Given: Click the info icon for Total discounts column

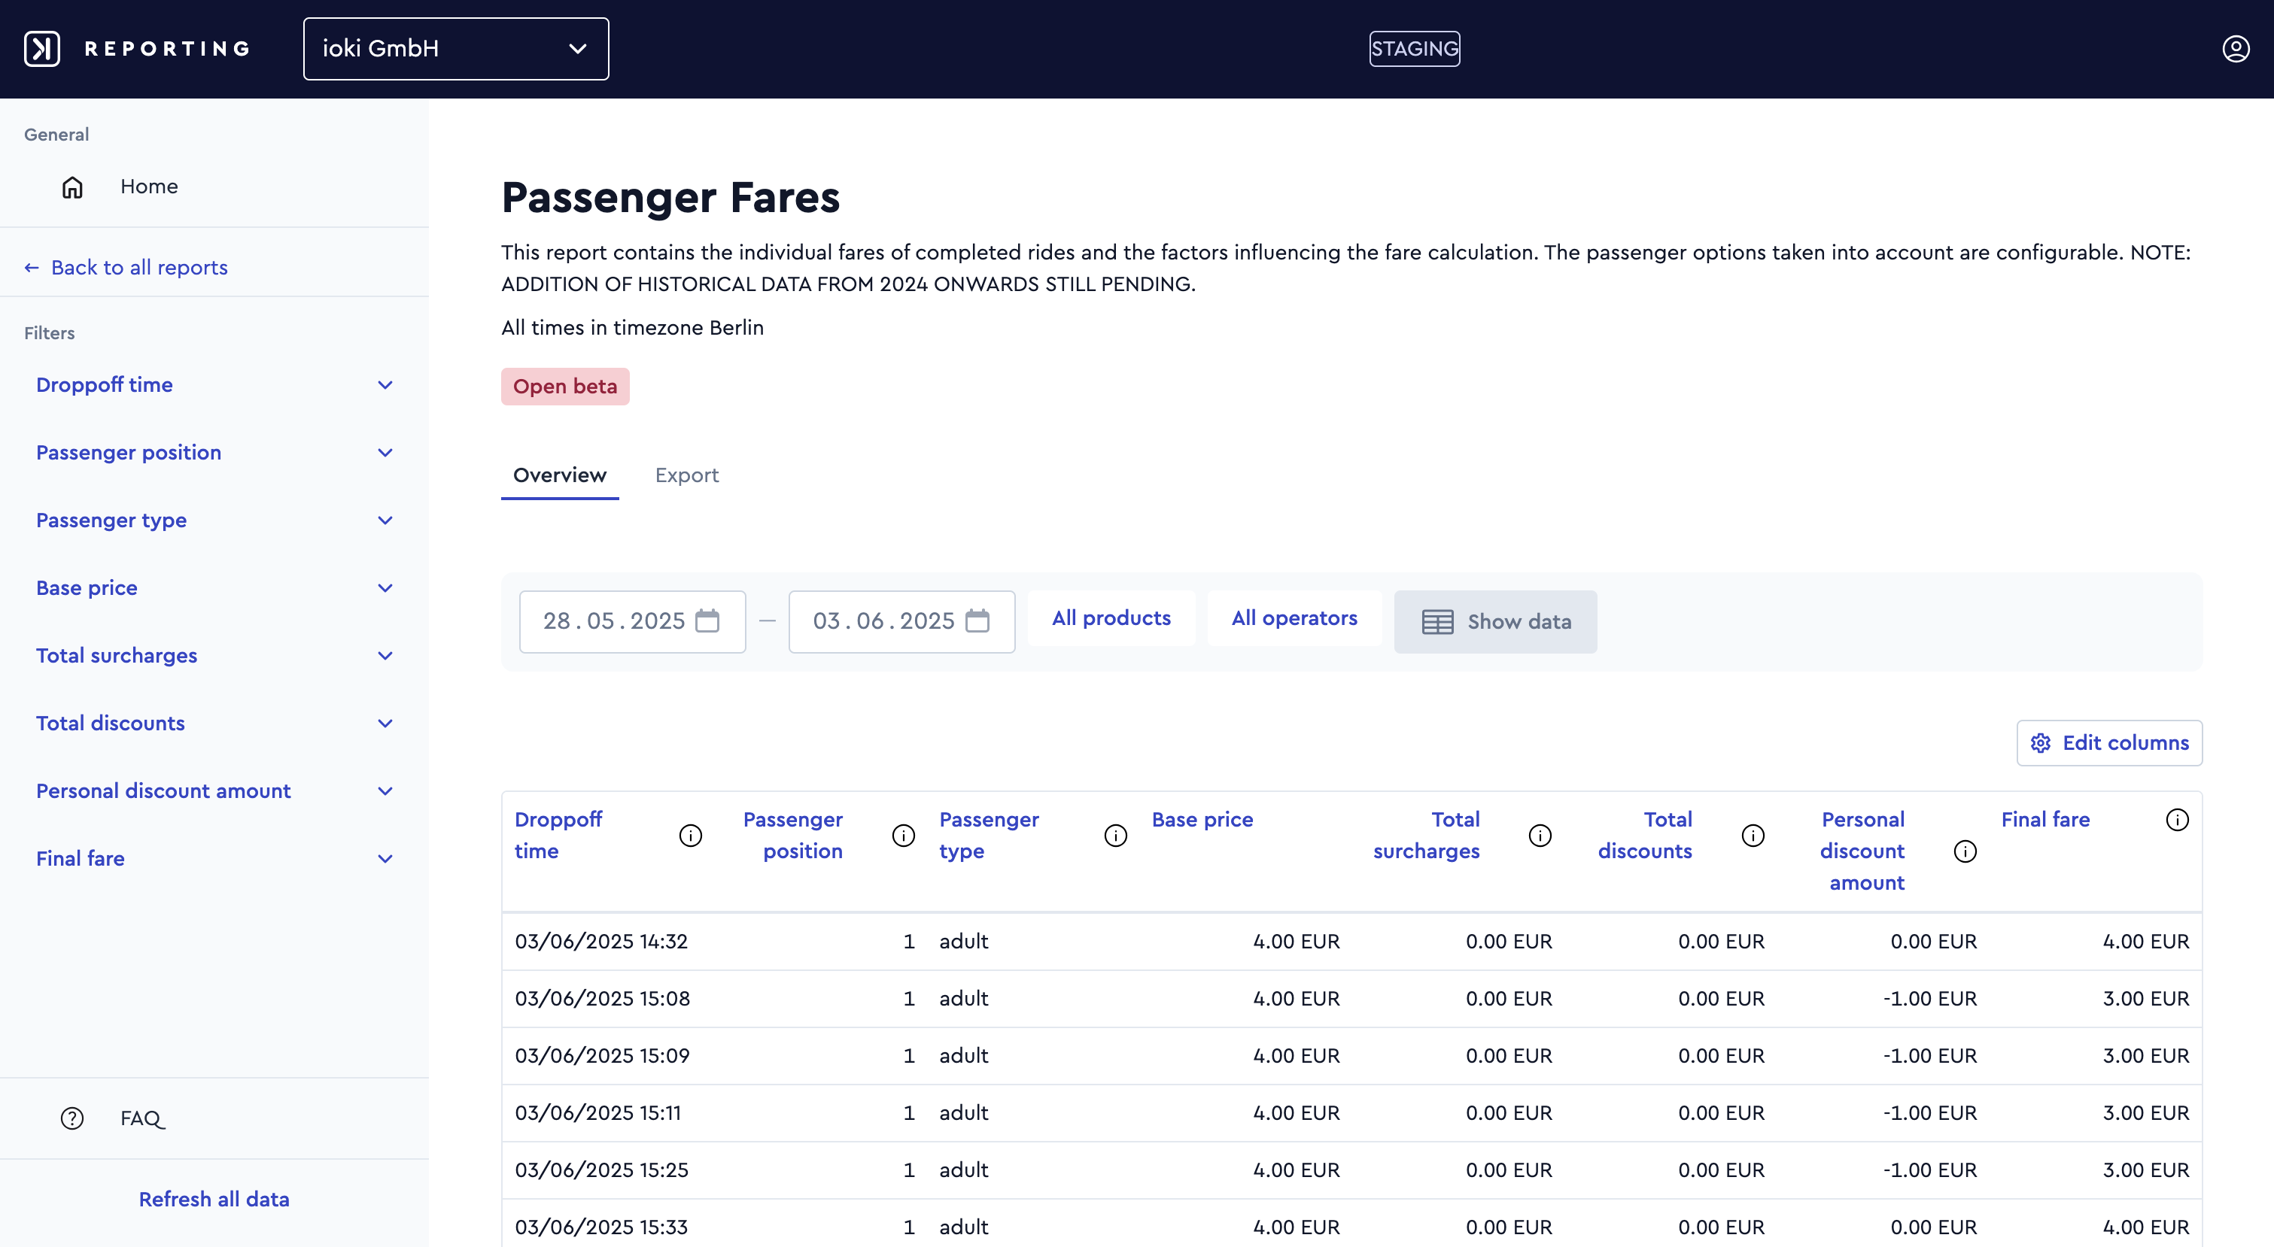Looking at the screenshot, I should click(1753, 835).
